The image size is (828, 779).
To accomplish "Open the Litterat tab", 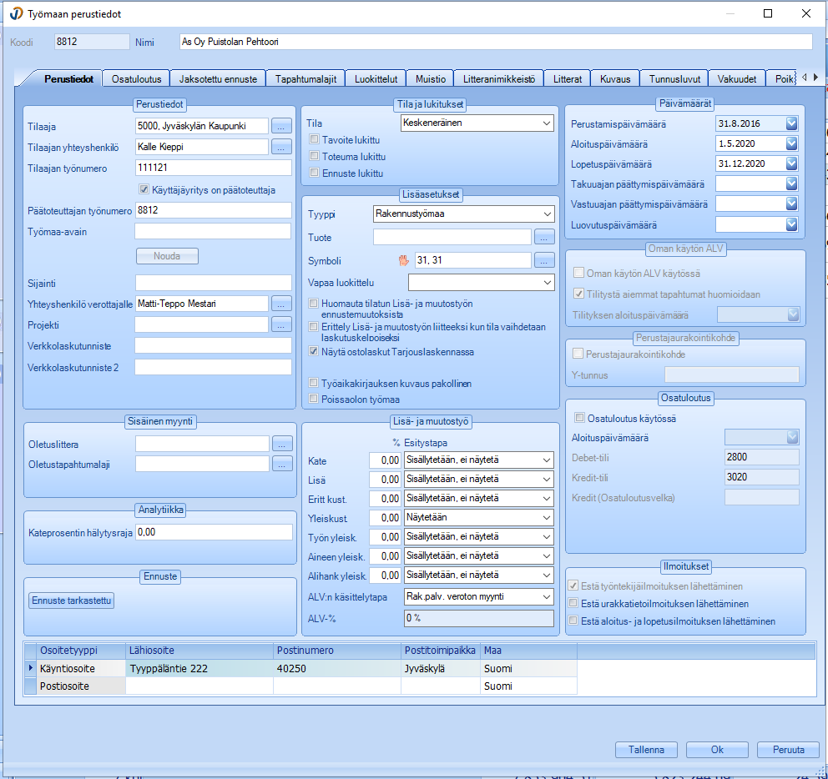I will point(568,79).
